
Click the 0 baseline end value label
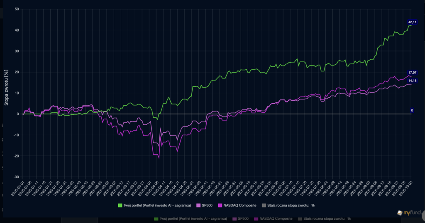coord(412,111)
